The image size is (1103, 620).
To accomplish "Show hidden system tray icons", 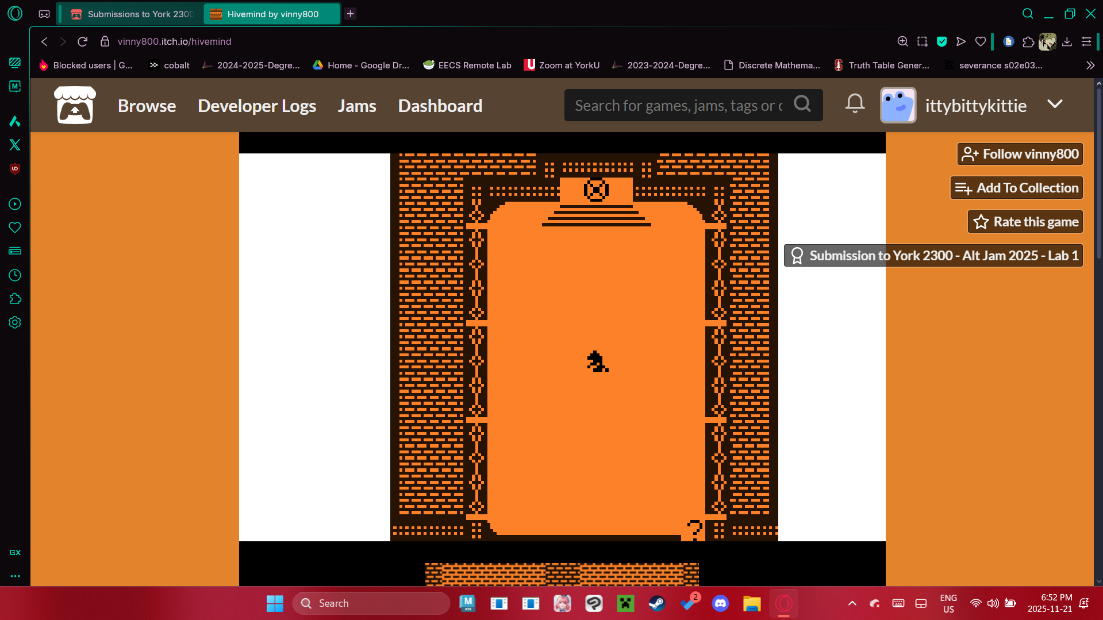I will click(852, 603).
